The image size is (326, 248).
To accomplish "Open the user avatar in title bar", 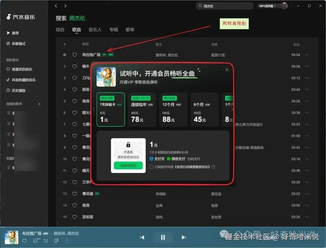I will pyautogui.click(x=284, y=6).
